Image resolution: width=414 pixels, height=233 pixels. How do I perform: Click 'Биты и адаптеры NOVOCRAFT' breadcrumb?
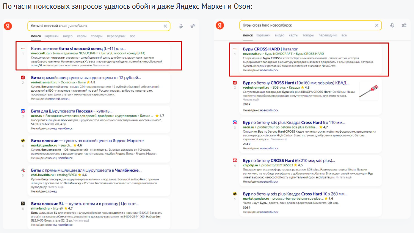tap(75, 53)
